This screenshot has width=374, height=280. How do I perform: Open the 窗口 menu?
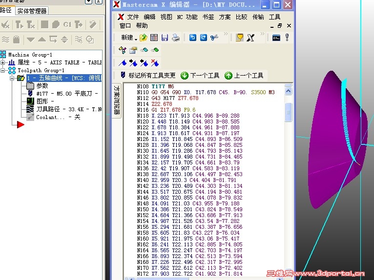tap(125, 26)
